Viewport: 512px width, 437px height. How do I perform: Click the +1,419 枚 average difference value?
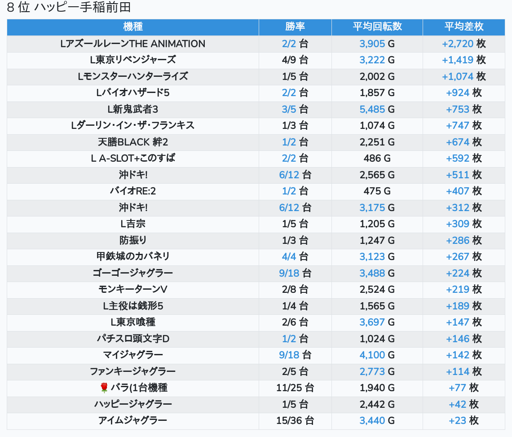(463, 60)
